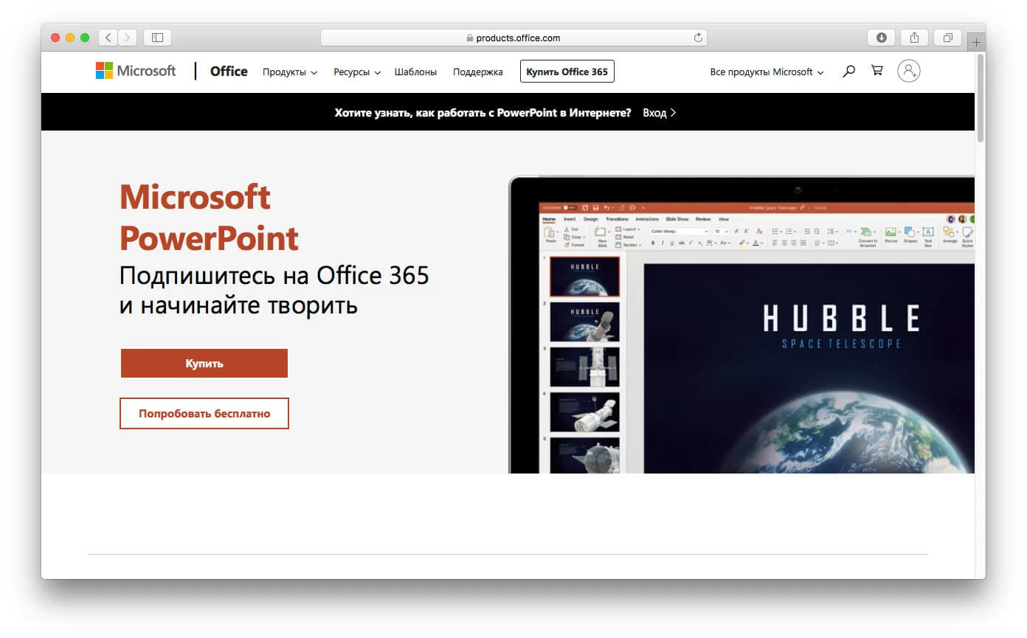Click the account sign-in icon
The image size is (1027, 638).
tap(909, 70)
